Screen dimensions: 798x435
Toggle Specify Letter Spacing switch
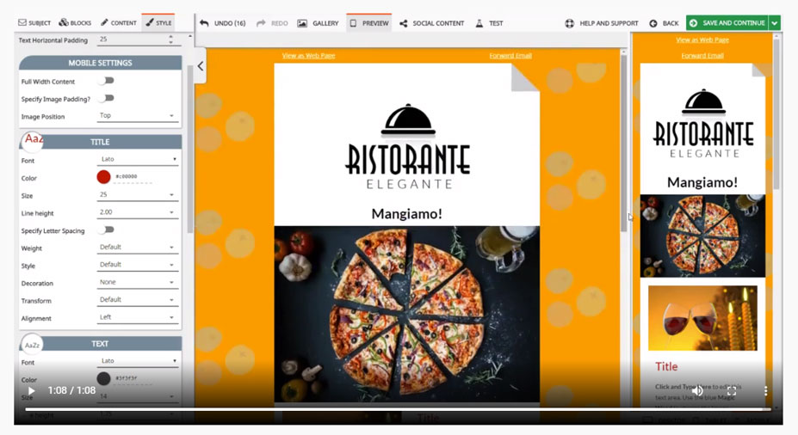[107, 230]
